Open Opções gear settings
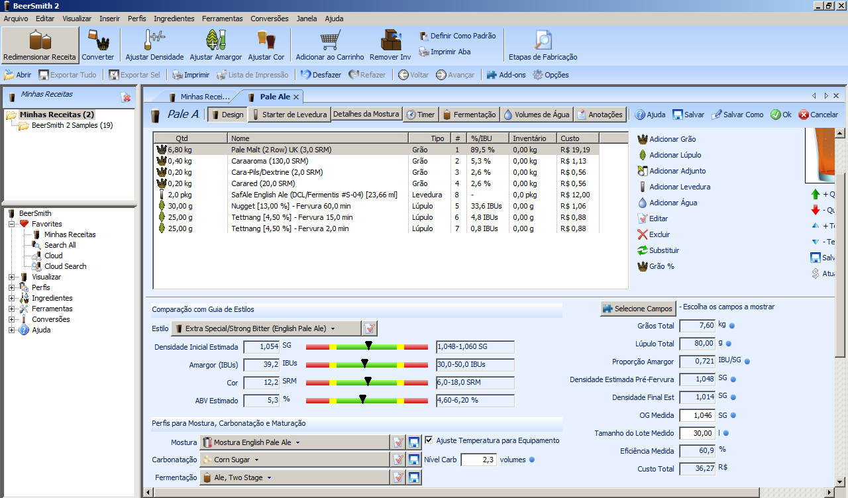The width and height of the screenshot is (848, 498). click(x=551, y=75)
